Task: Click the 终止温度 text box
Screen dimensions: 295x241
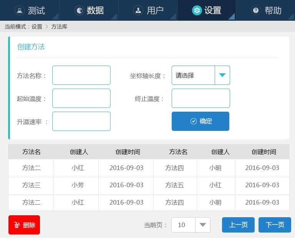Action: pos(201,98)
